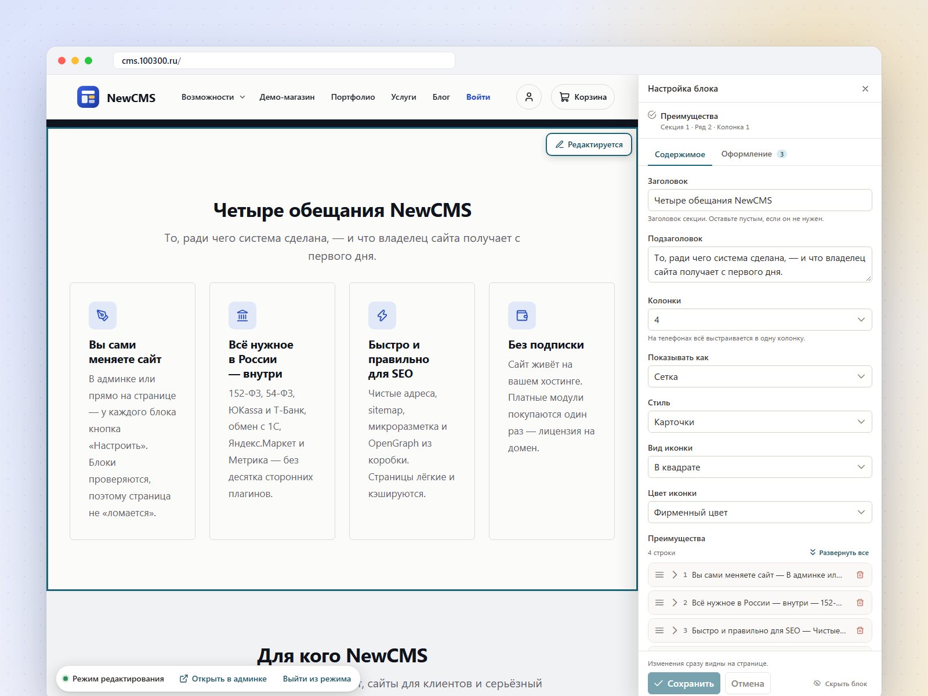Switch to the 'Оформление' tab
Image resolution: width=928 pixels, height=696 pixels.
pyautogui.click(x=753, y=154)
